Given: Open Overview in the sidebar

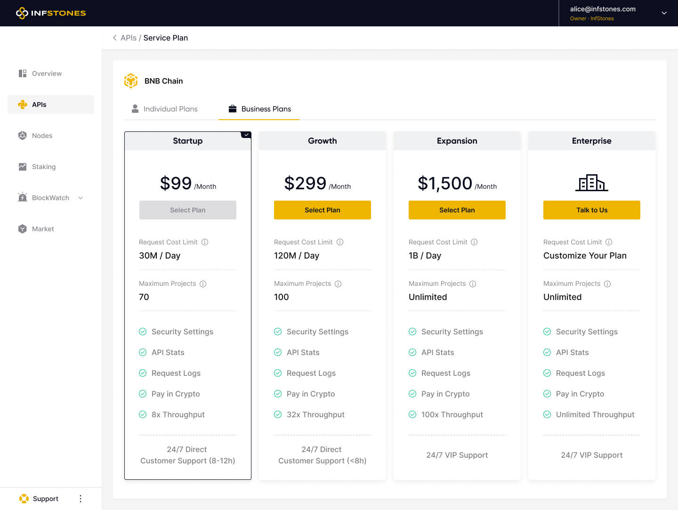Looking at the screenshot, I should tap(51, 73).
